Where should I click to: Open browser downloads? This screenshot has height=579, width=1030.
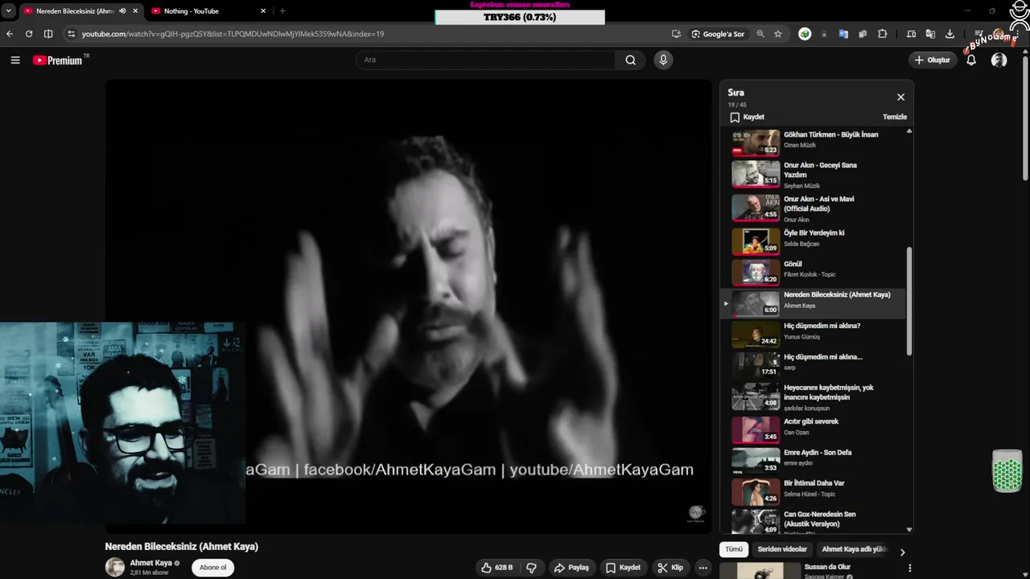pyautogui.click(x=950, y=34)
